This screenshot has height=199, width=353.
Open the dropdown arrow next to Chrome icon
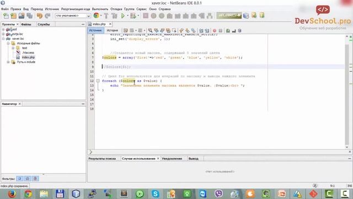pyautogui.click(x=101, y=15)
